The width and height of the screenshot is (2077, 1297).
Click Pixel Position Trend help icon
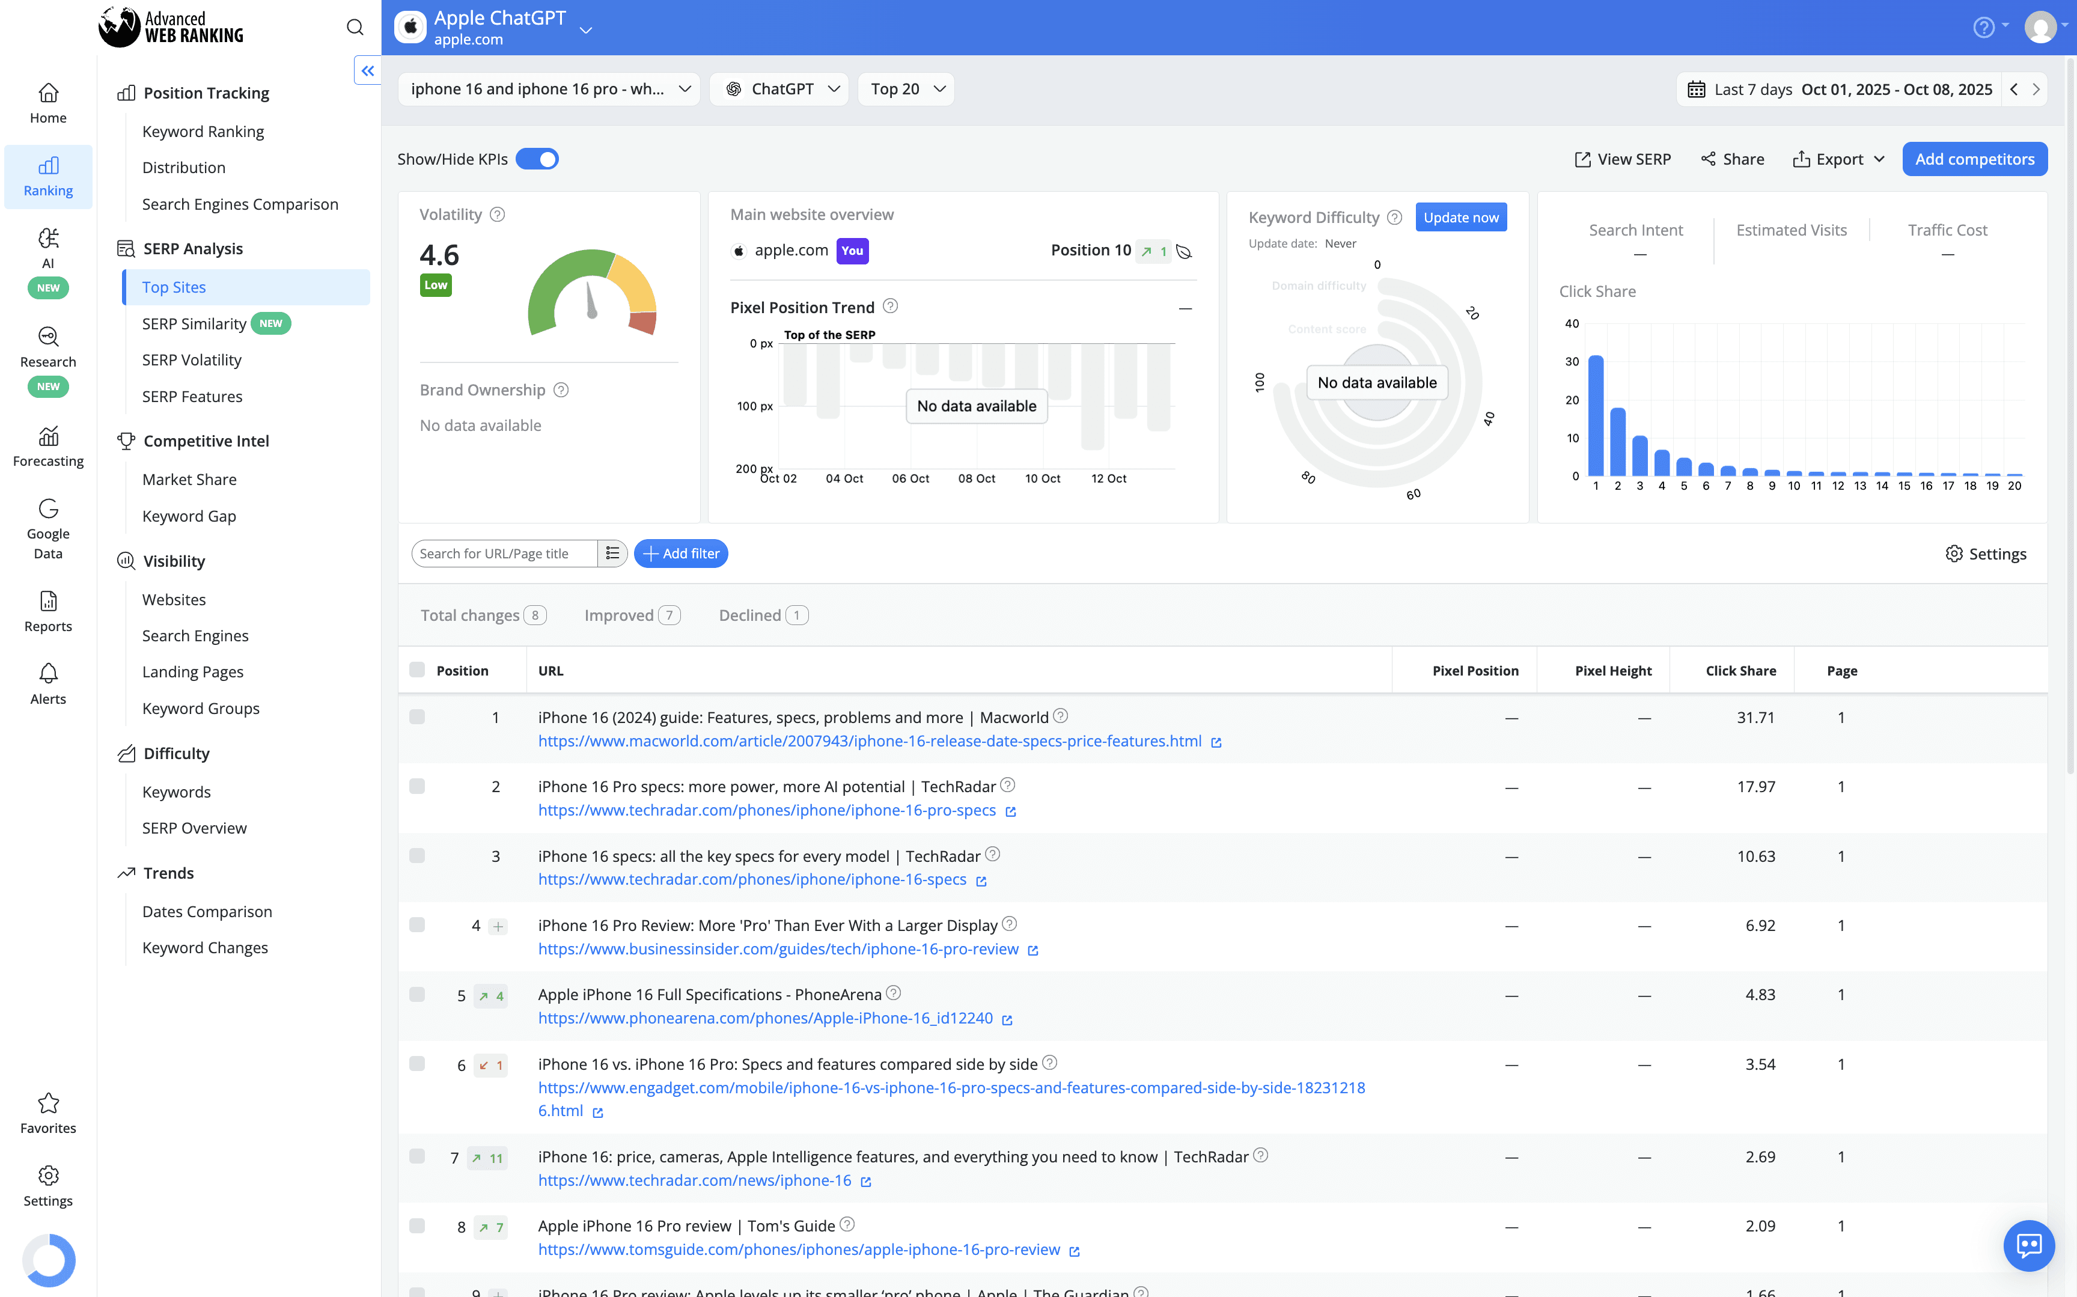click(890, 307)
